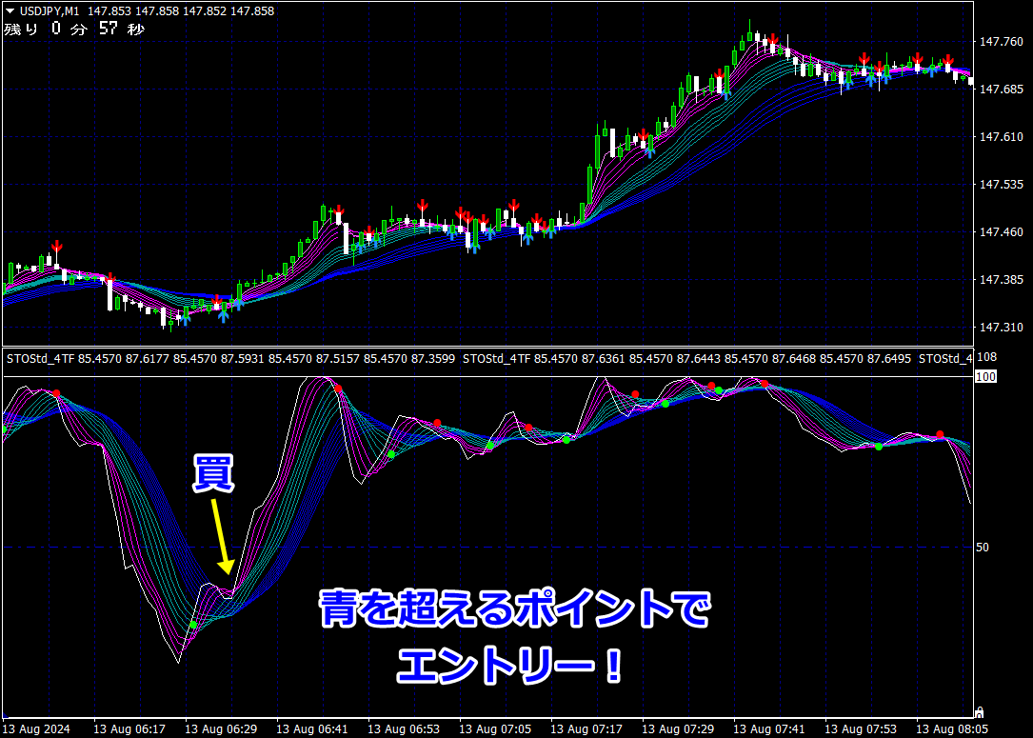
Task: Click the 147.610 price axis label
Action: [x=1002, y=137]
